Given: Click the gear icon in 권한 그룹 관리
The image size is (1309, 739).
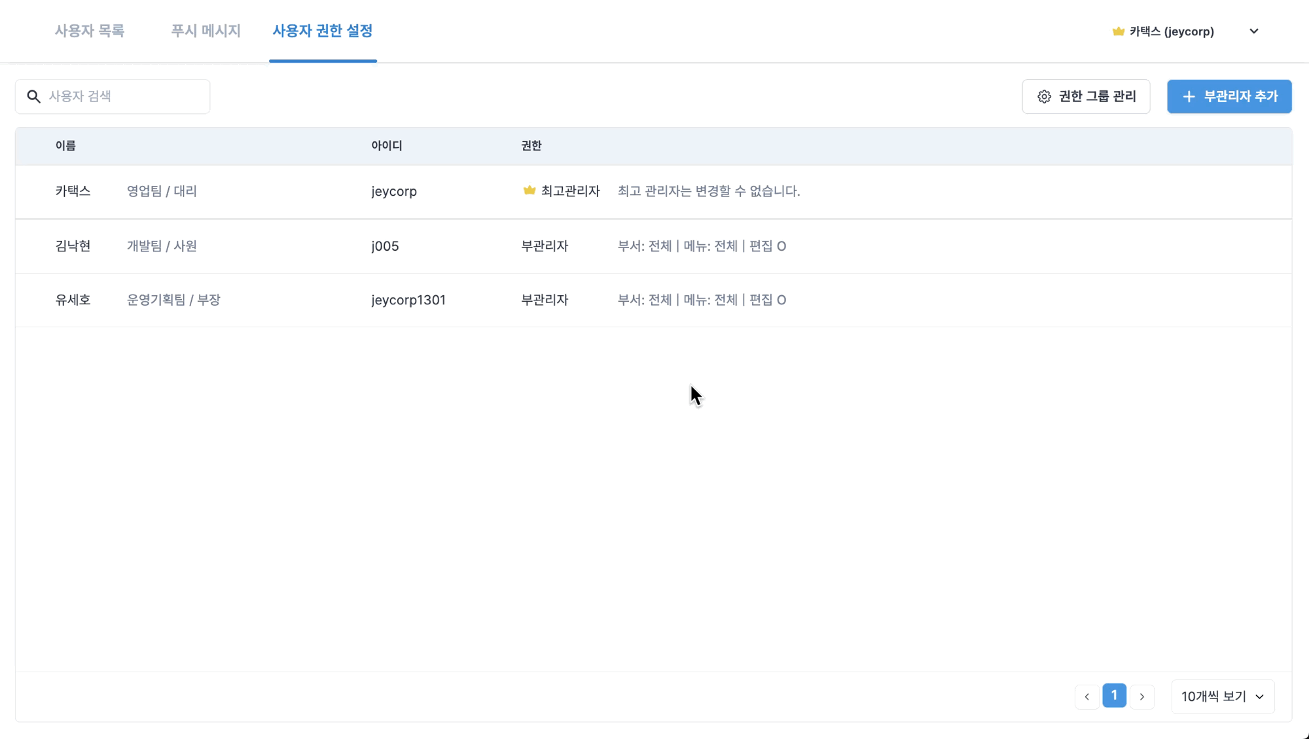Looking at the screenshot, I should click(1044, 97).
